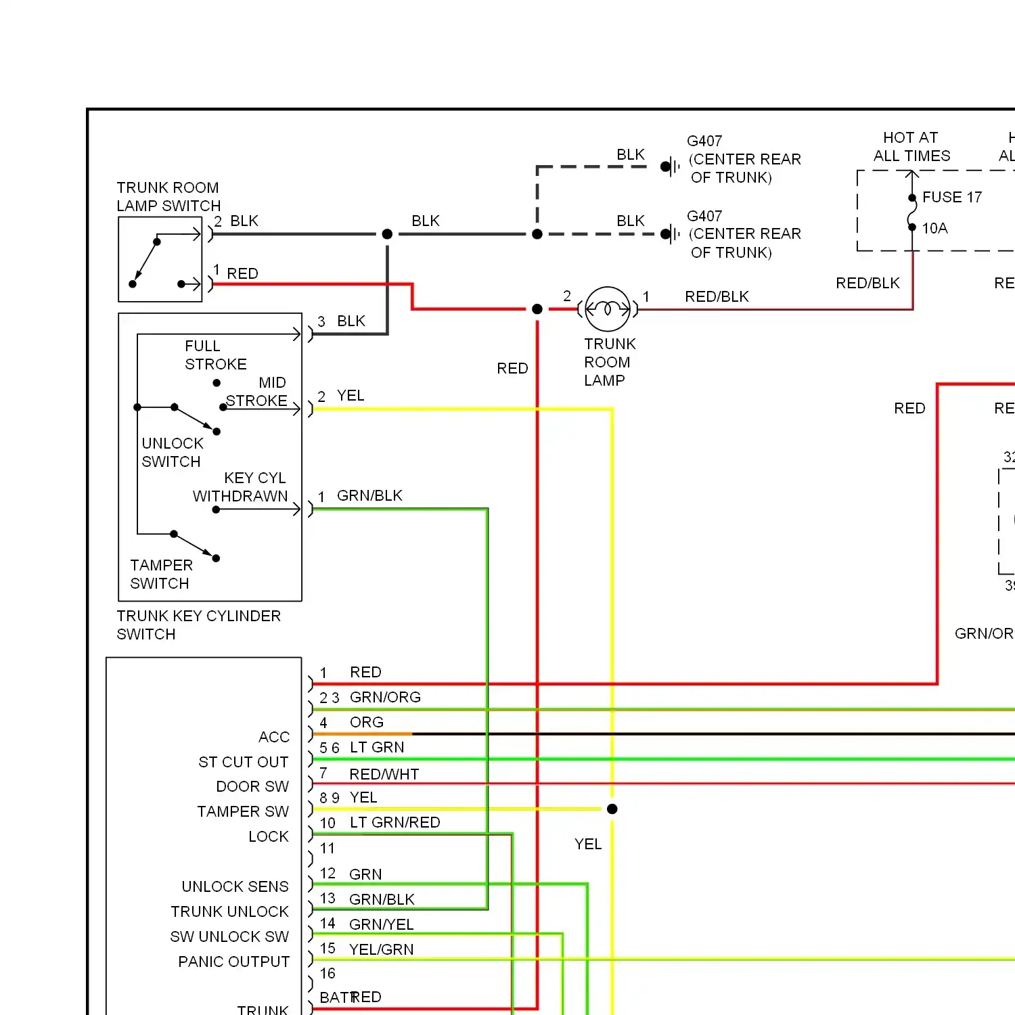The width and height of the screenshot is (1015, 1015).
Task: Click the 'LT GRN' wire label at pins 5 6
Action: tap(377, 748)
